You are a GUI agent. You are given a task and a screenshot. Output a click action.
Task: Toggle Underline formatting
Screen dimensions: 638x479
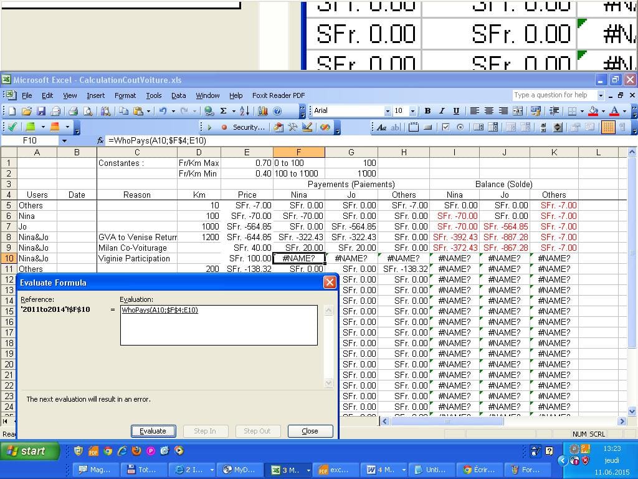pyautogui.click(x=456, y=111)
